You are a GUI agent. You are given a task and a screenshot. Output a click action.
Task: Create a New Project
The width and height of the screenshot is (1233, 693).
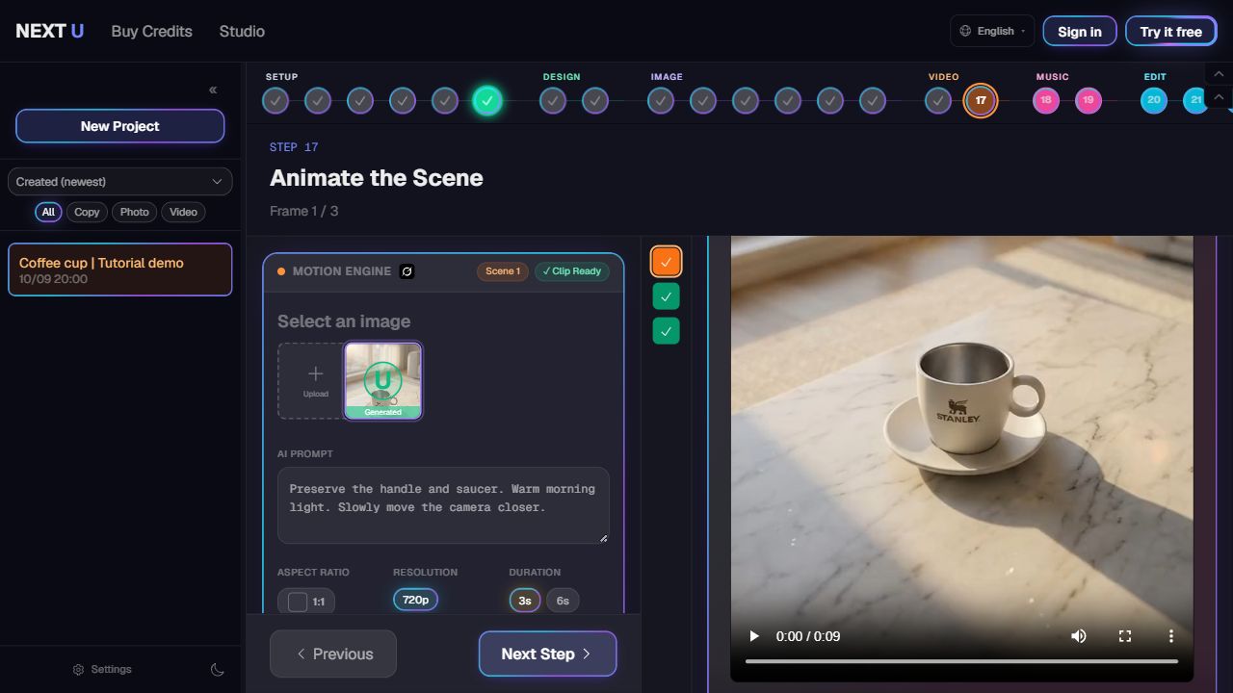click(x=120, y=126)
